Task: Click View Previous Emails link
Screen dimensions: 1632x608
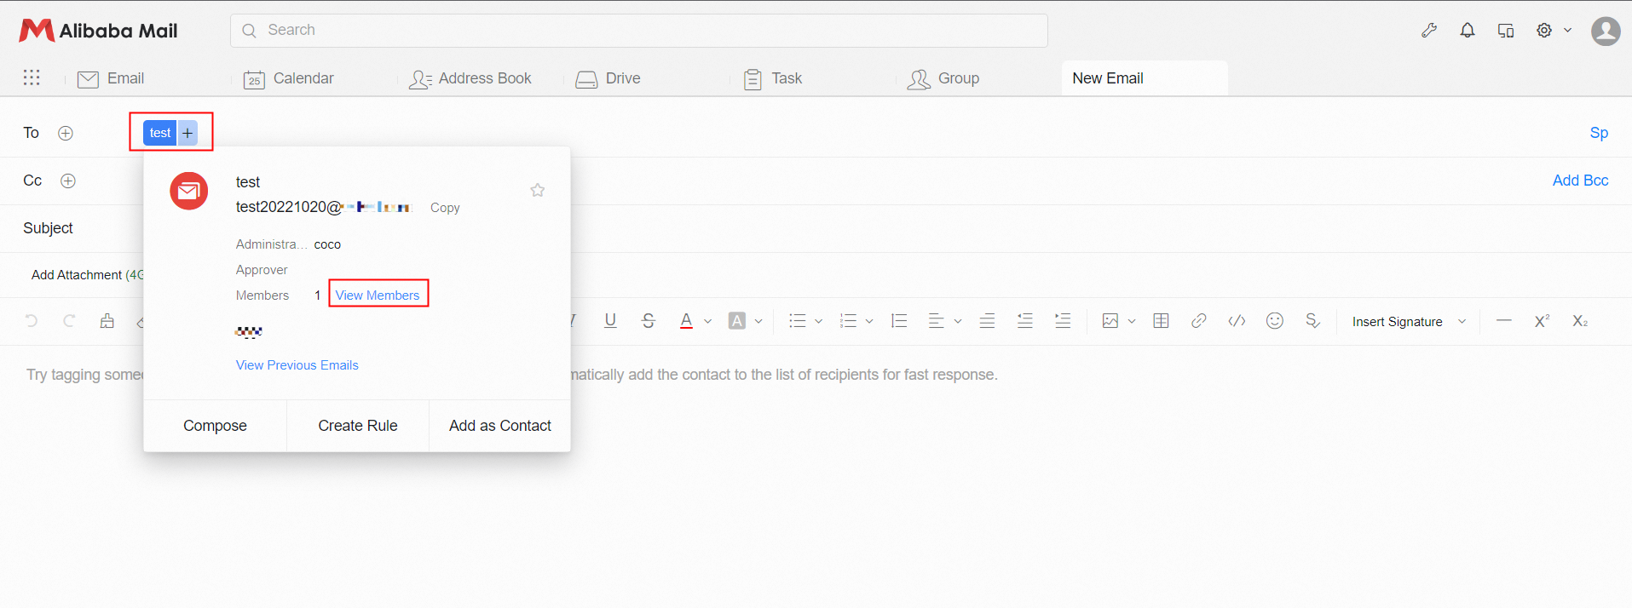Action: tap(297, 364)
